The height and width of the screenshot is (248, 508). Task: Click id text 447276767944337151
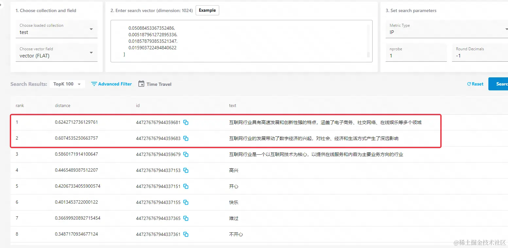click(158, 186)
